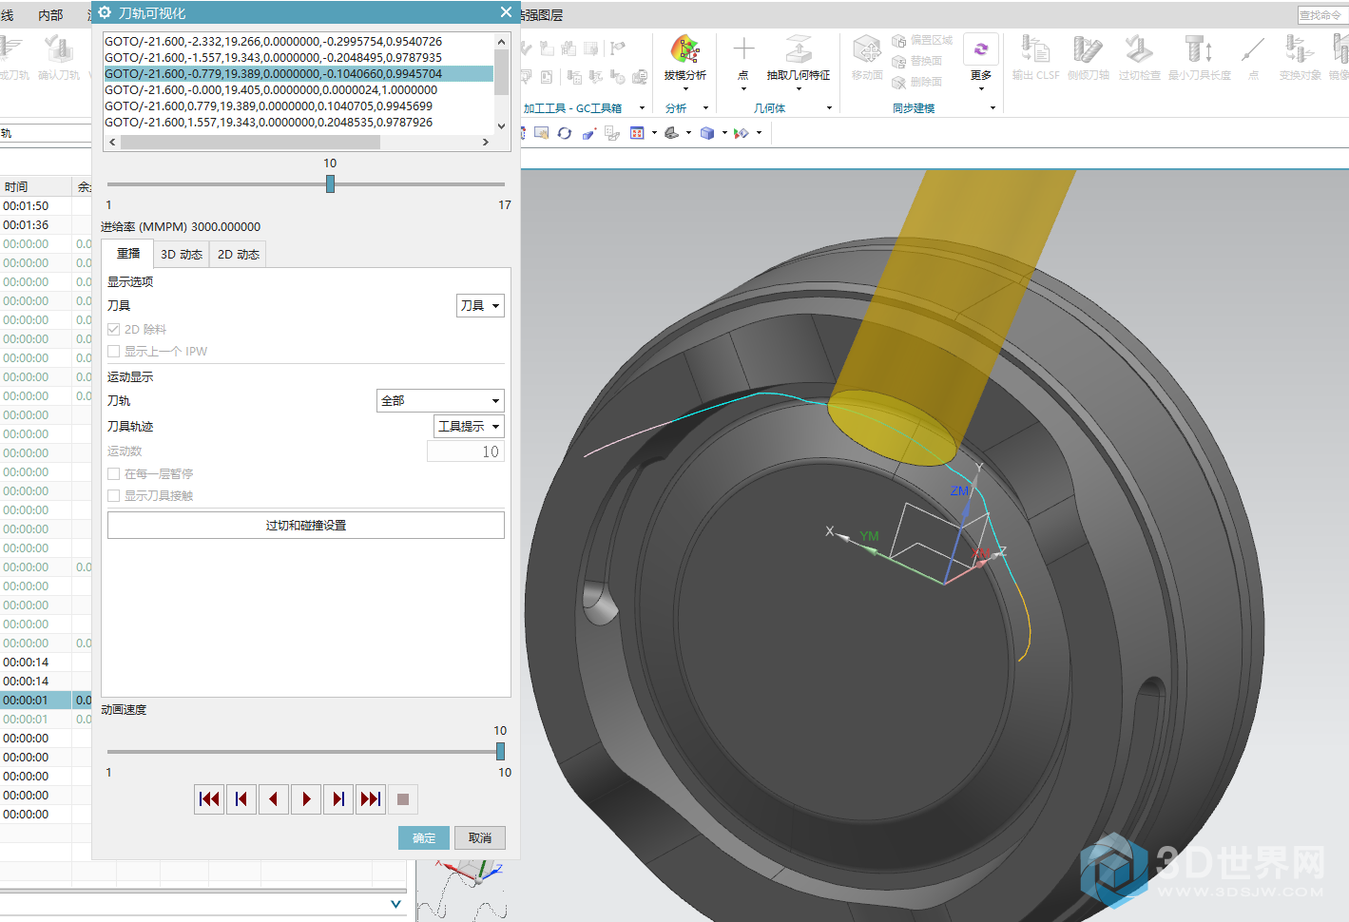This screenshot has width=1349, height=922.
Task: Switch to the 3D 动态 tab
Action: (x=182, y=255)
